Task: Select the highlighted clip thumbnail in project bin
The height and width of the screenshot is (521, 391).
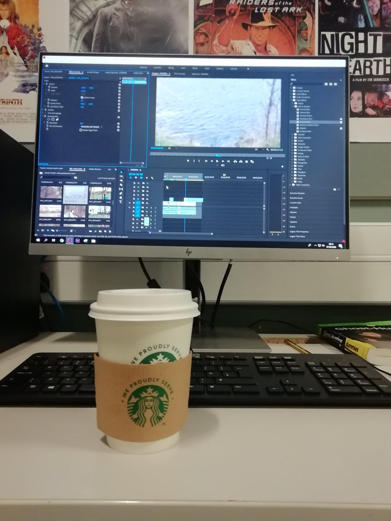Action: 76,194
